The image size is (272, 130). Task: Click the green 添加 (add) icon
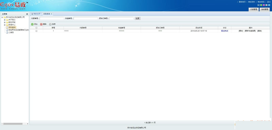click(x=32, y=24)
